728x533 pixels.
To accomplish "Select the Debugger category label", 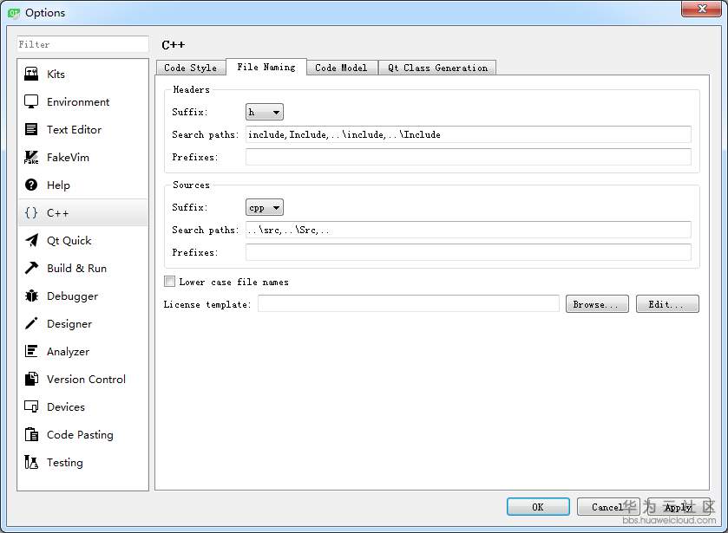I will point(72,296).
